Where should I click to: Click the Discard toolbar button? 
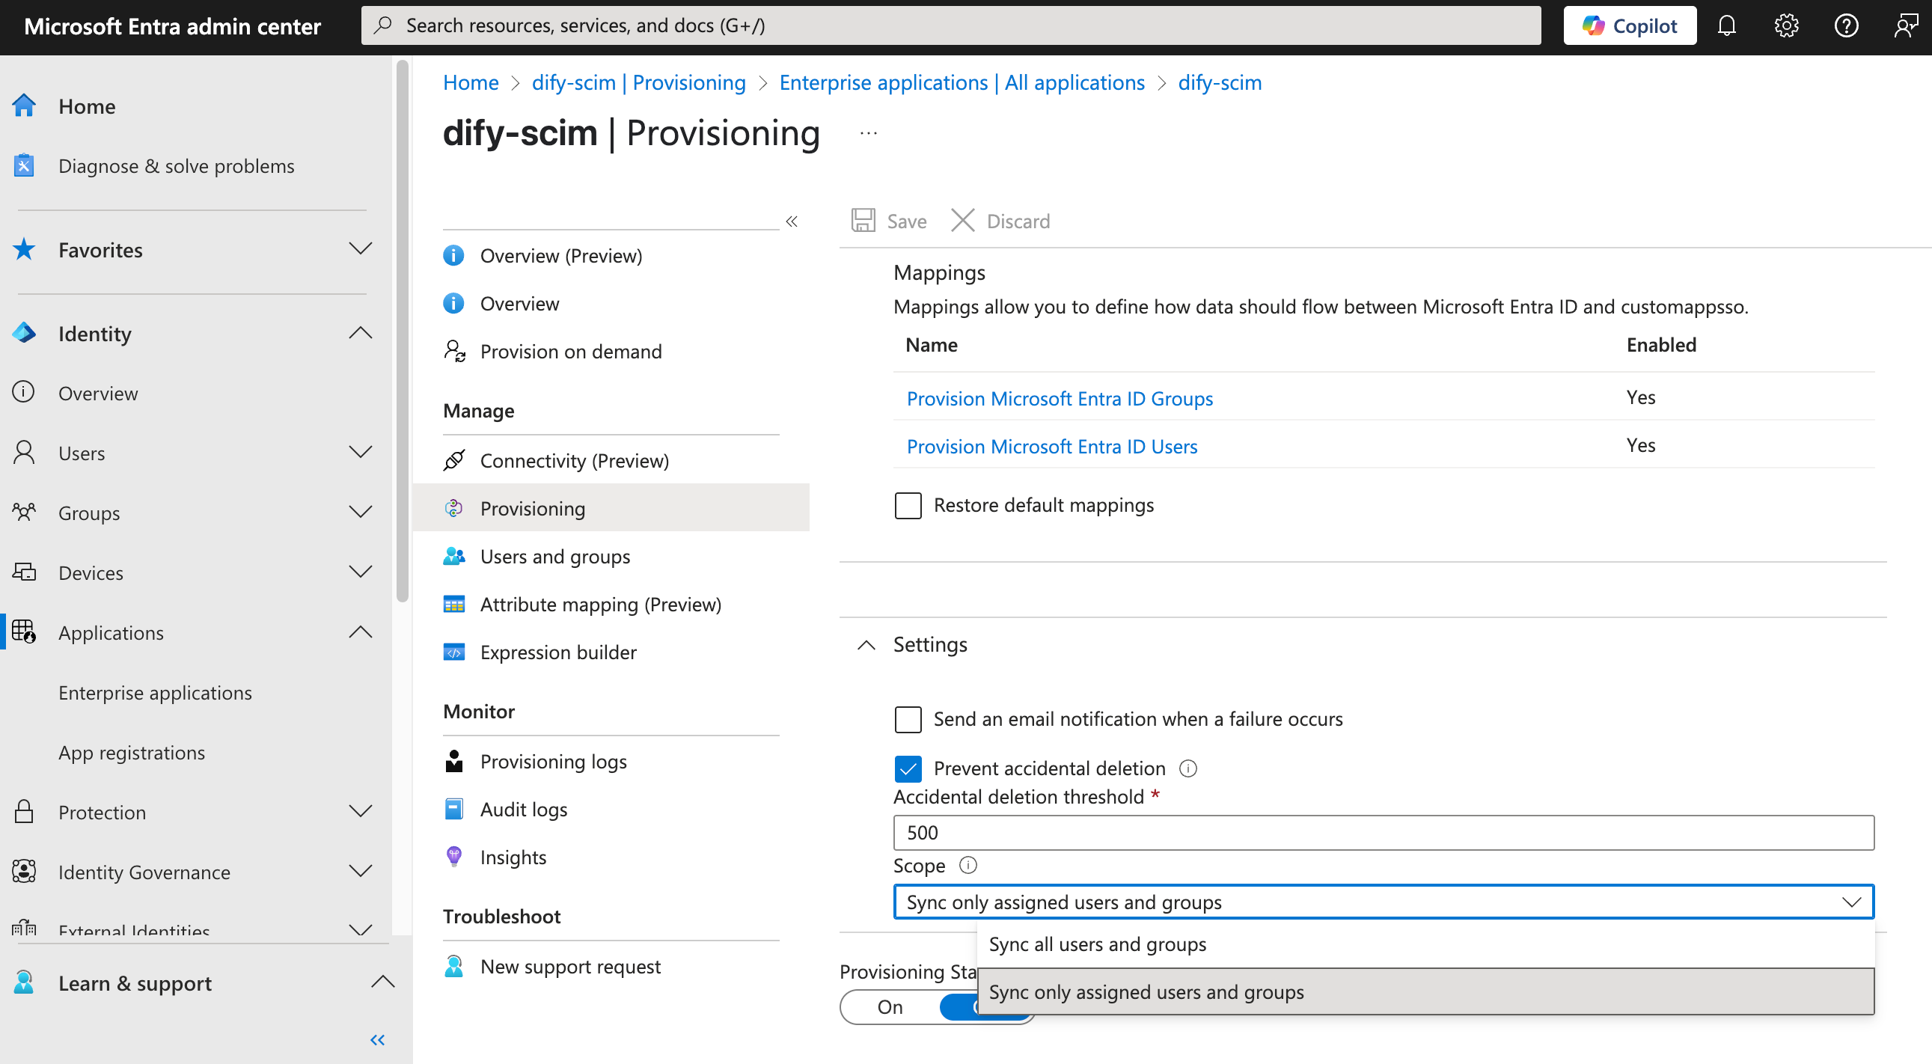tap(1000, 221)
